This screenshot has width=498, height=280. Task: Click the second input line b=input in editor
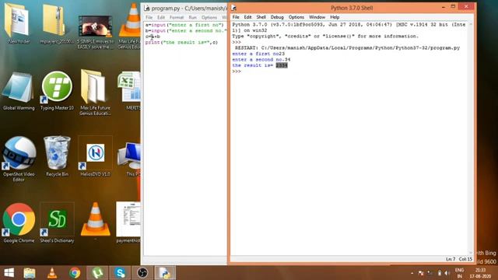coord(186,31)
